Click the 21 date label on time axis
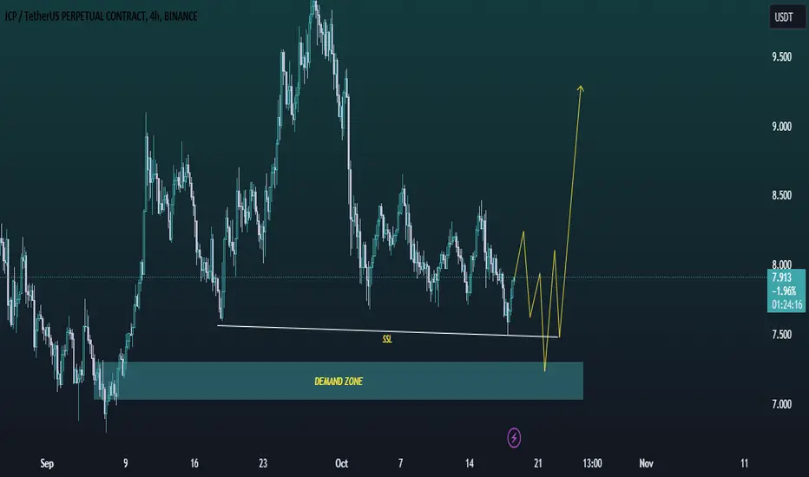Image resolution: width=809 pixels, height=477 pixels. (538, 464)
